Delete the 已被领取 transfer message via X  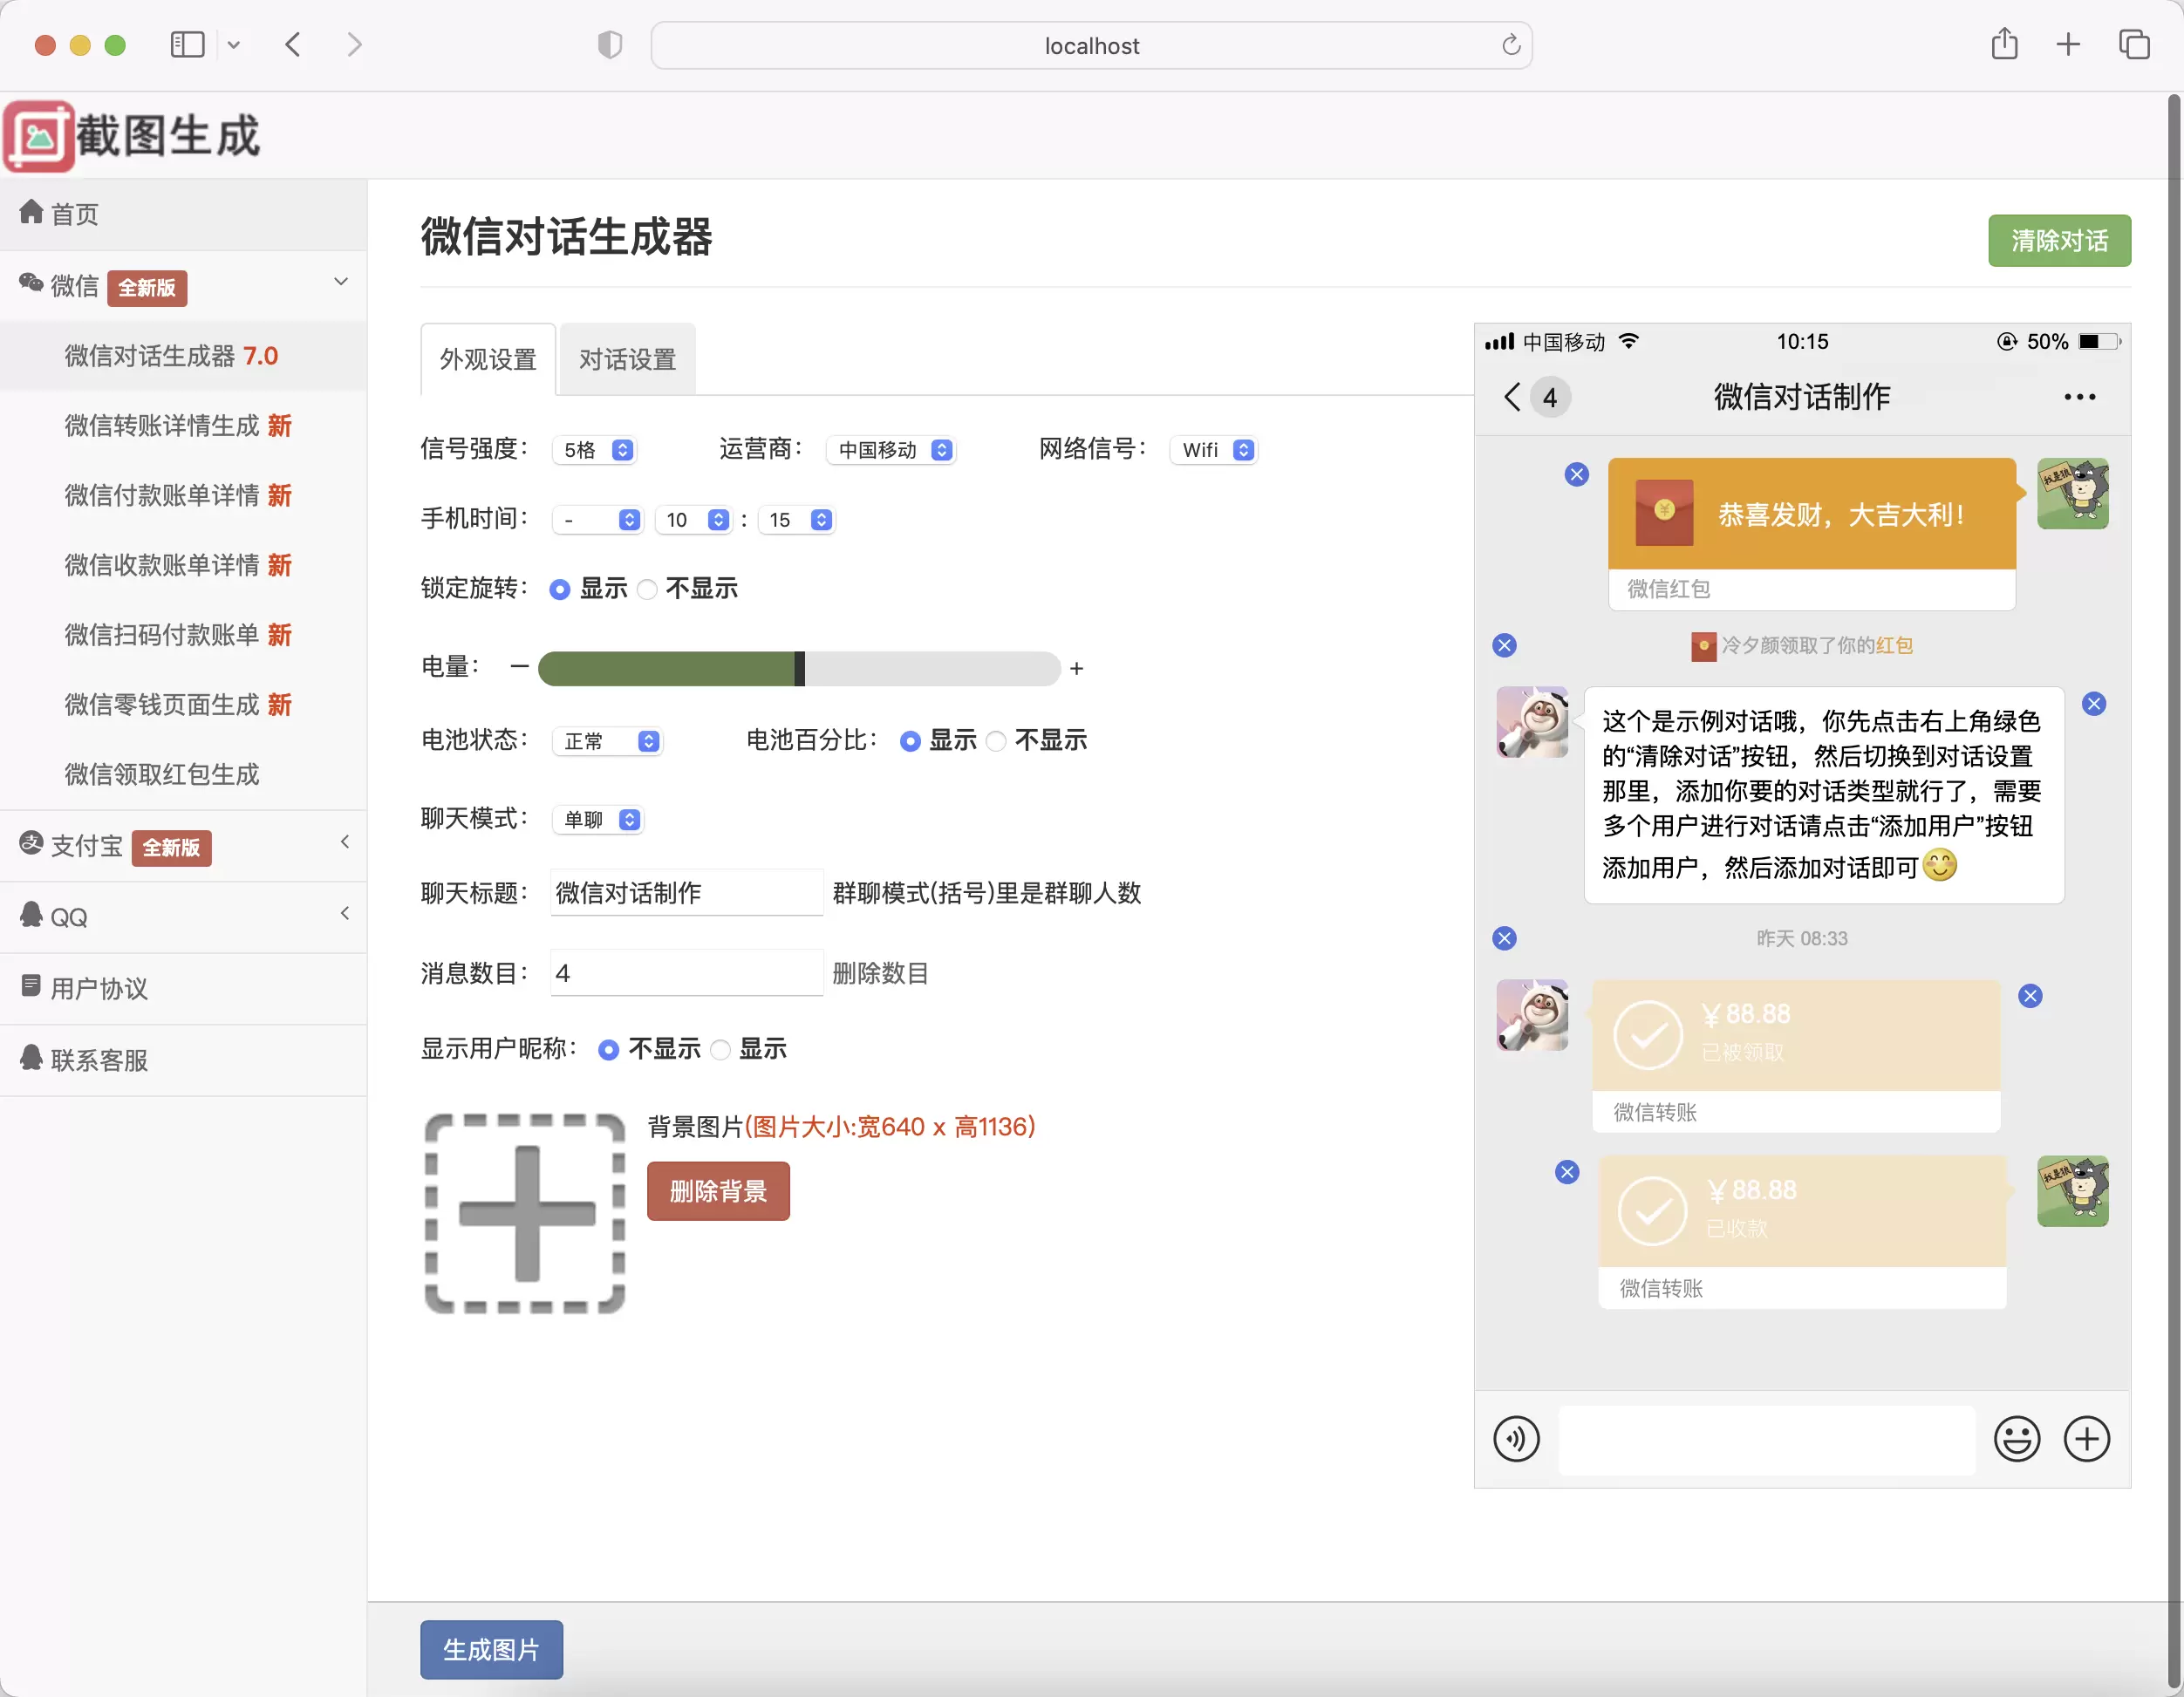tap(2030, 996)
